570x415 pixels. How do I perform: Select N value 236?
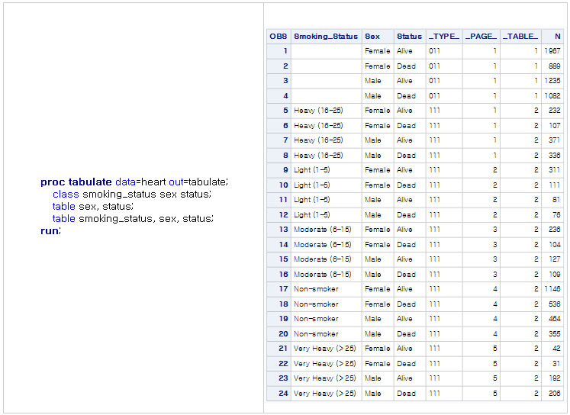pos(555,230)
